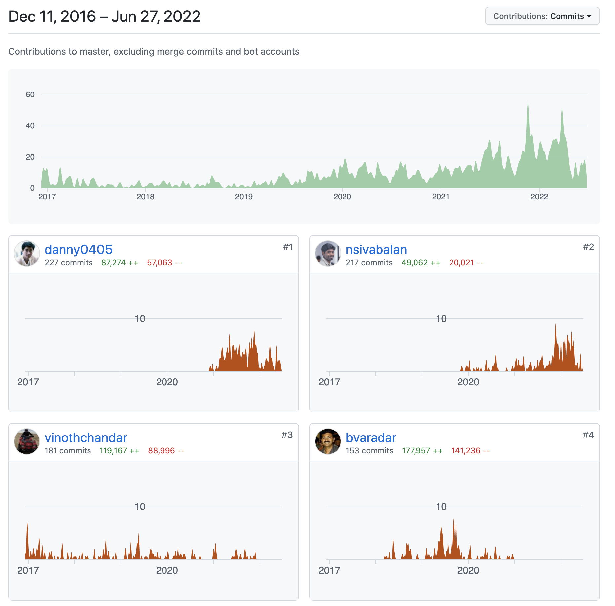View vinothchandar's 181 commits

tap(68, 451)
